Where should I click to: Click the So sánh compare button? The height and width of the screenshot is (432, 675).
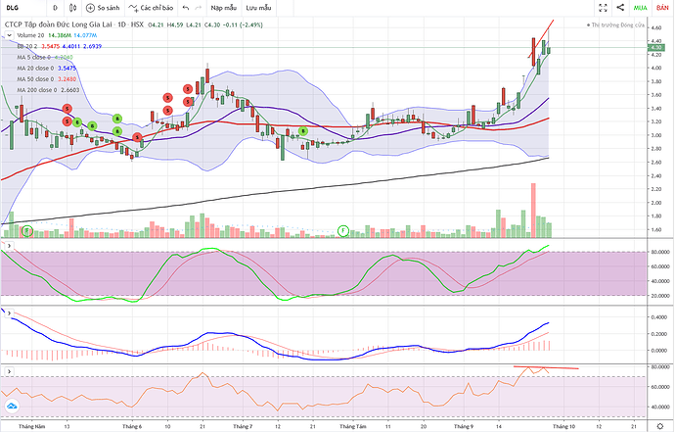point(103,8)
